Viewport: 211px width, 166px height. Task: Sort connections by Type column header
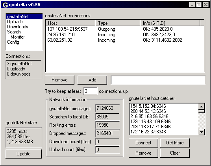click(x=118, y=23)
